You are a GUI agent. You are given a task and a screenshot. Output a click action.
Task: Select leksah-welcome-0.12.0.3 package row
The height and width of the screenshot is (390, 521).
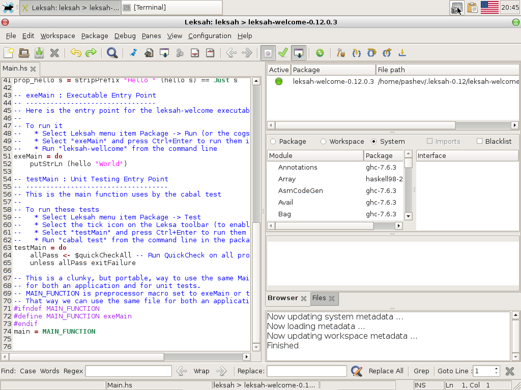[393, 81]
